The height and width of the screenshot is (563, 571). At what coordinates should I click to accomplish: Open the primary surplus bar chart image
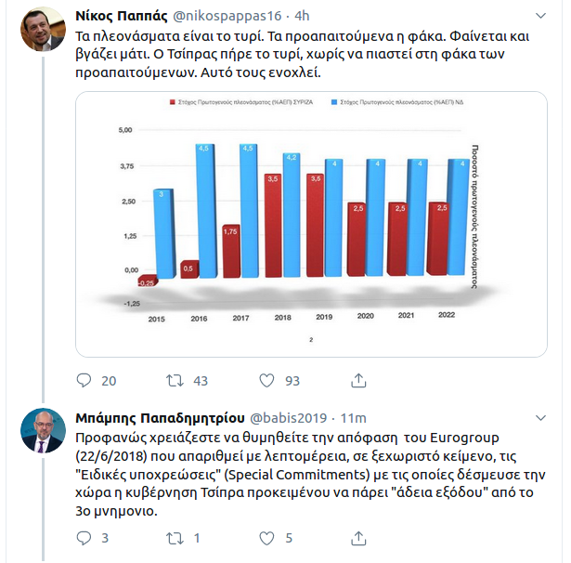(311, 224)
